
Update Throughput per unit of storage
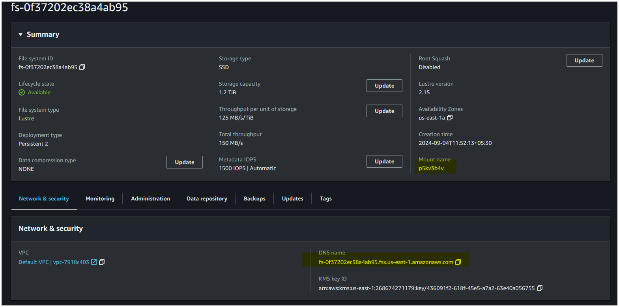[x=384, y=111]
